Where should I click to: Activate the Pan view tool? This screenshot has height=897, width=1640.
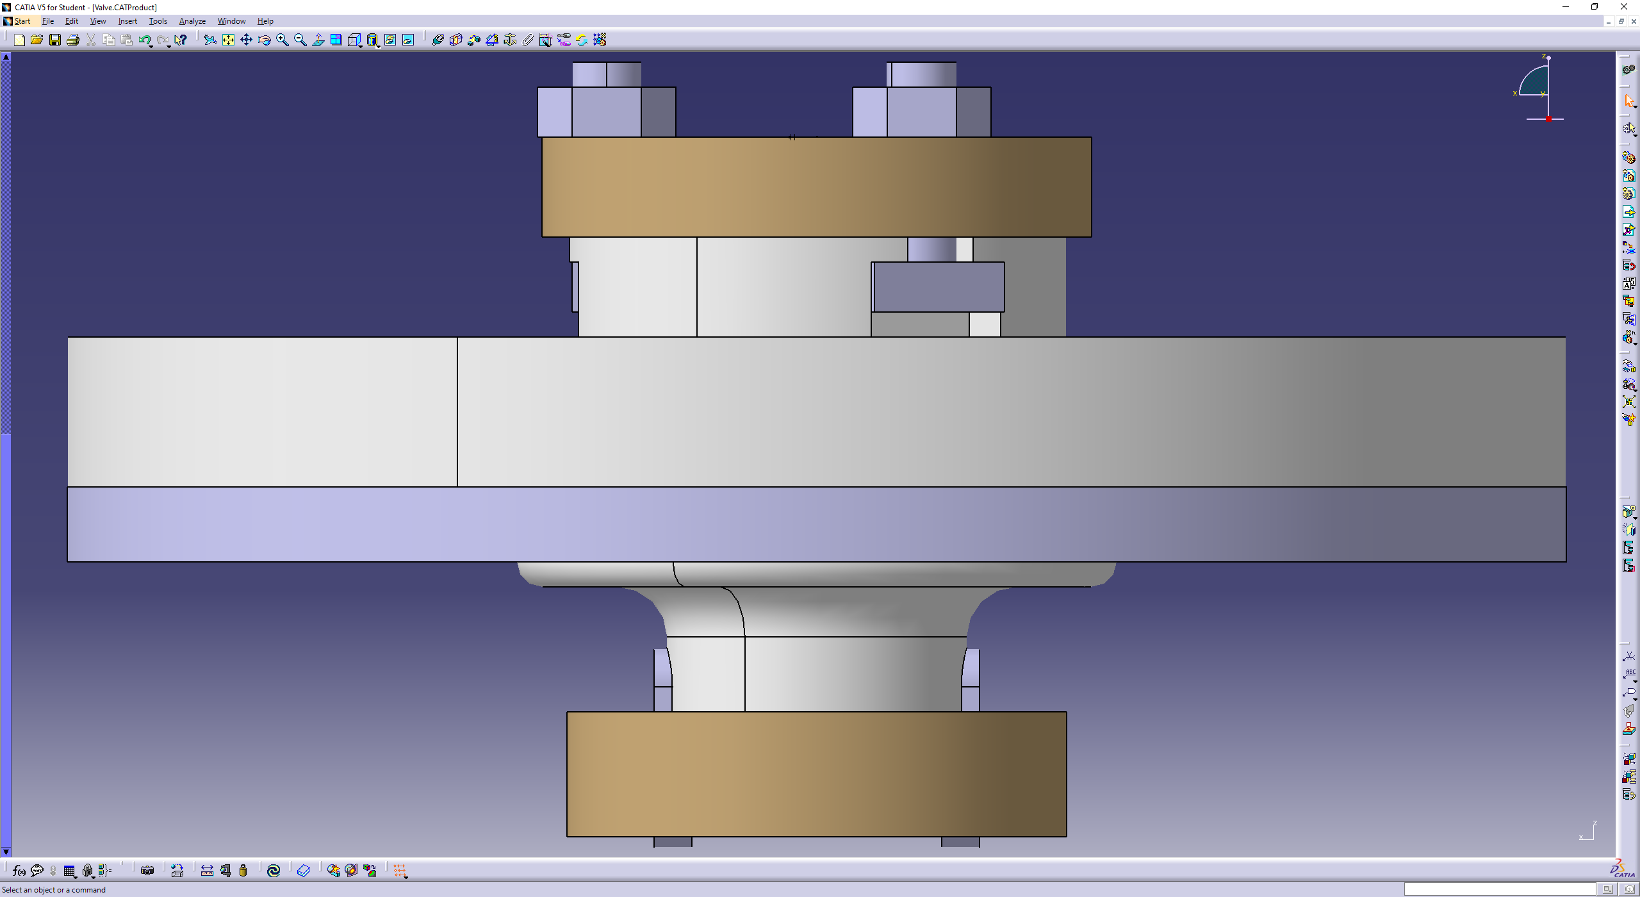coord(246,40)
